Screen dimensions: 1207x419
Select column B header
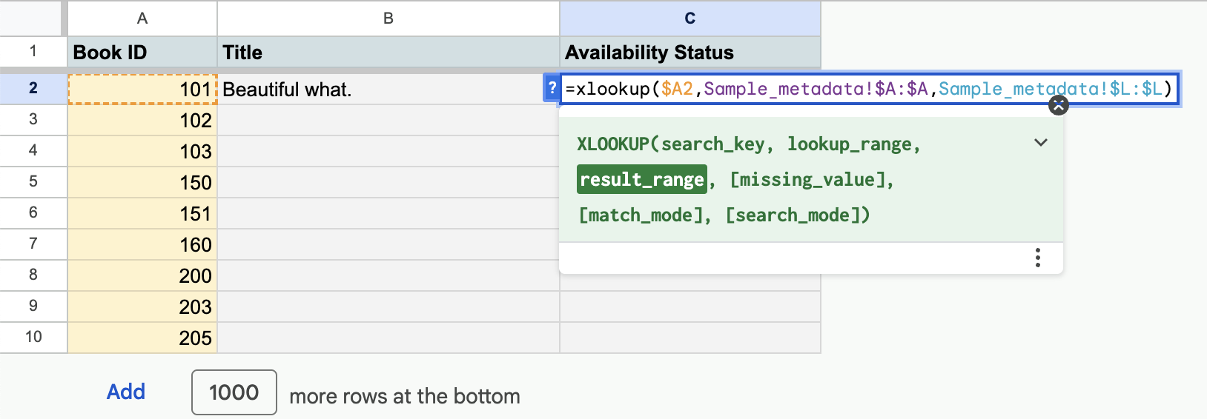(388, 19)
